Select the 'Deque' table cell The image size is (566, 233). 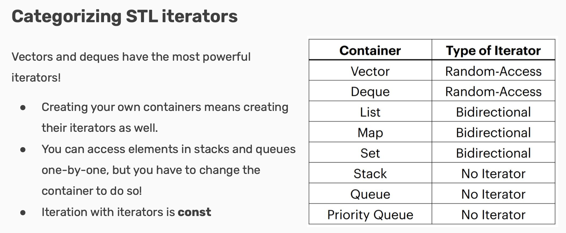[x=370, y=92]
